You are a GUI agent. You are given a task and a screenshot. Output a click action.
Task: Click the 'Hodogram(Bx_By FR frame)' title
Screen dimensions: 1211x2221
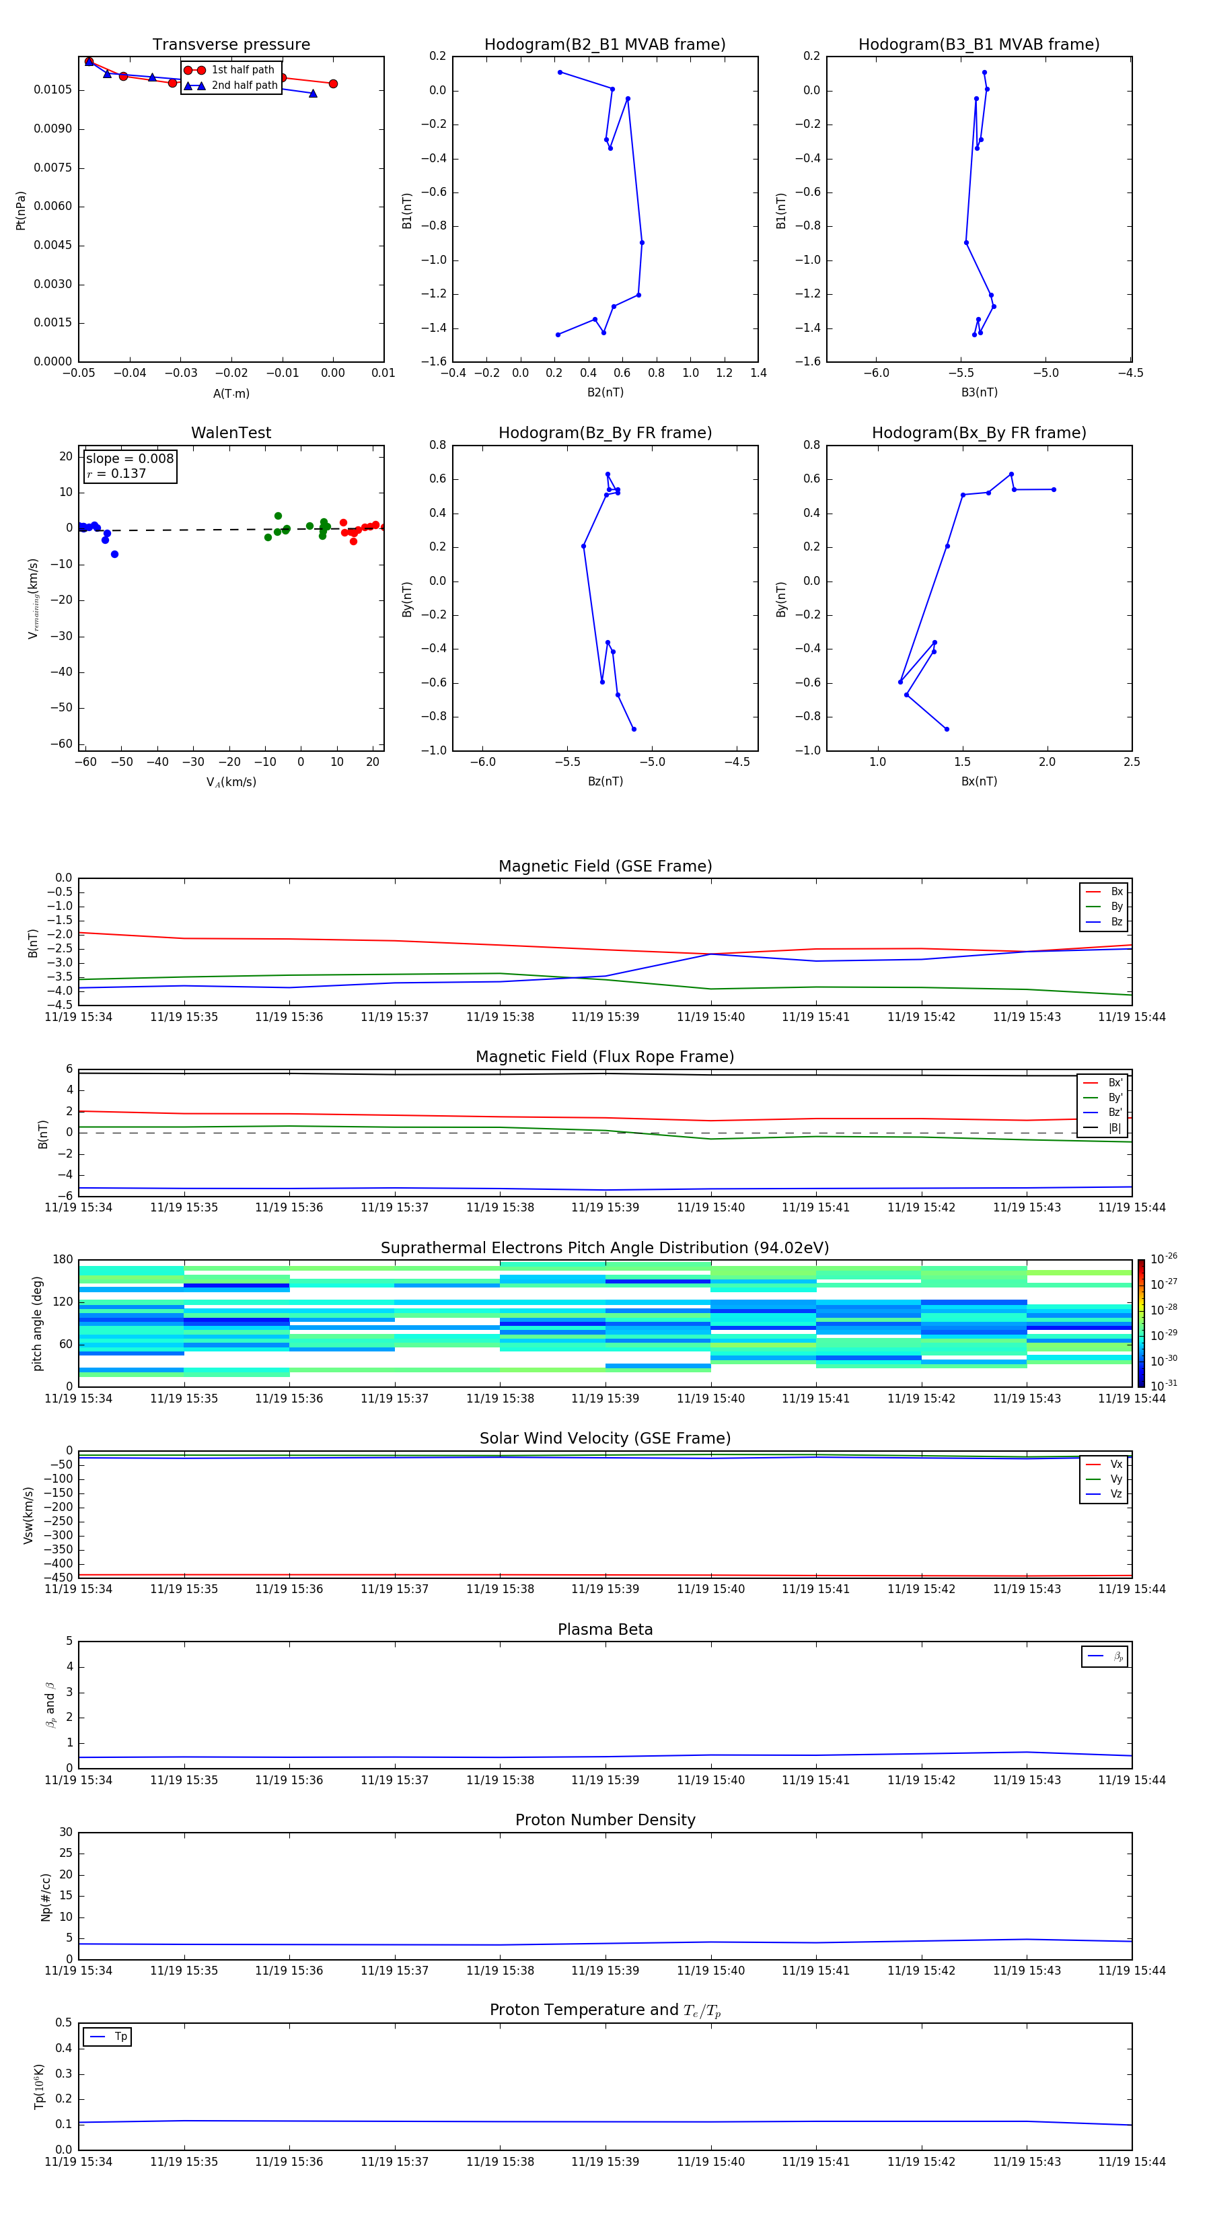(979, 433)
